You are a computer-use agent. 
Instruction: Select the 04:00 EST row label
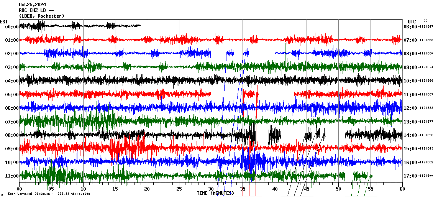[x=12, y=81]
